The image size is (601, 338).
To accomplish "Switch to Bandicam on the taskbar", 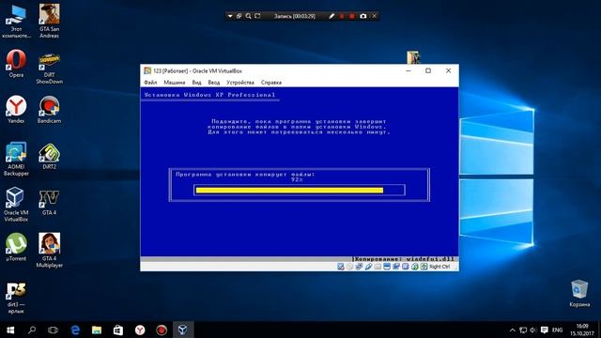I will pyautogui.click(x=162, y=330).
